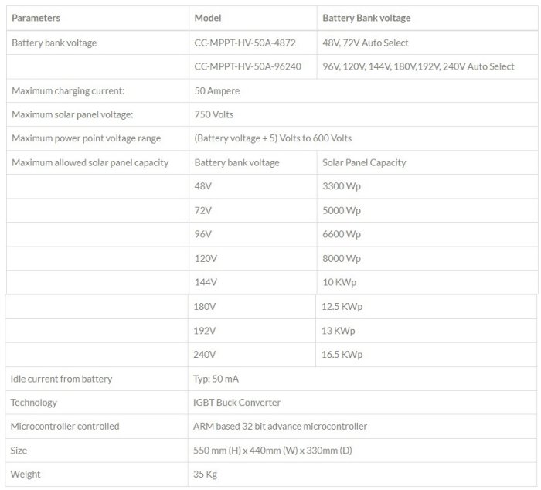
Task: Click the "Model" column header
Action: click(x=208, y=18)
